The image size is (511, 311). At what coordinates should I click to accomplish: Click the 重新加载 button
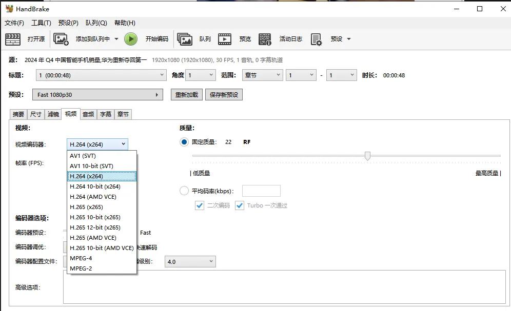point(187,95)
